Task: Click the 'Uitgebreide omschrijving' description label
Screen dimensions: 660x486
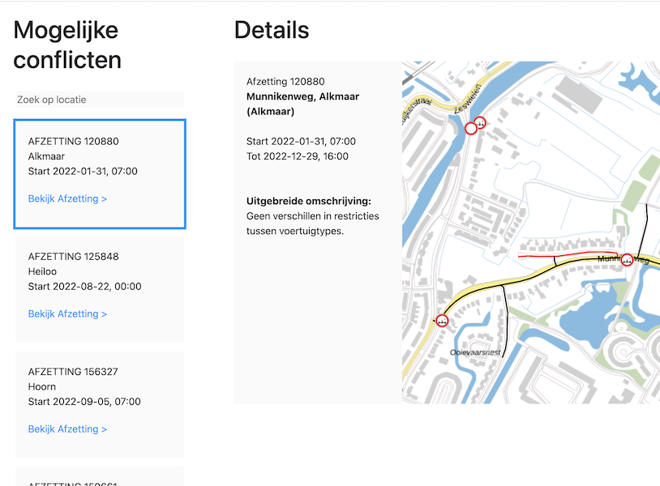Action: pos(309,201)
